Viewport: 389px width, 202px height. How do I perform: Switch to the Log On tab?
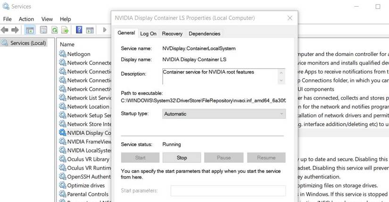[x=148, y=33]
